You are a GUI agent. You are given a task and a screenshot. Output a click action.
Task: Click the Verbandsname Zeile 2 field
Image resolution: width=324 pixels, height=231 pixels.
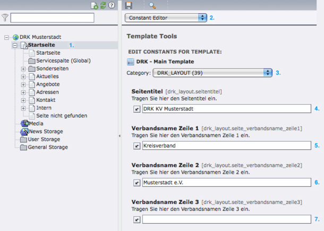(227, 183)
